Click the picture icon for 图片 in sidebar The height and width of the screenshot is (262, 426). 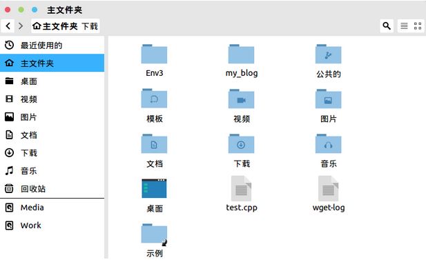(9, 117)
